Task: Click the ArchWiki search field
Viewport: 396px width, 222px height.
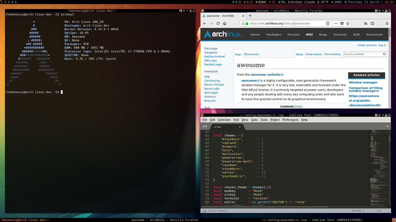Action: (363, 54)
